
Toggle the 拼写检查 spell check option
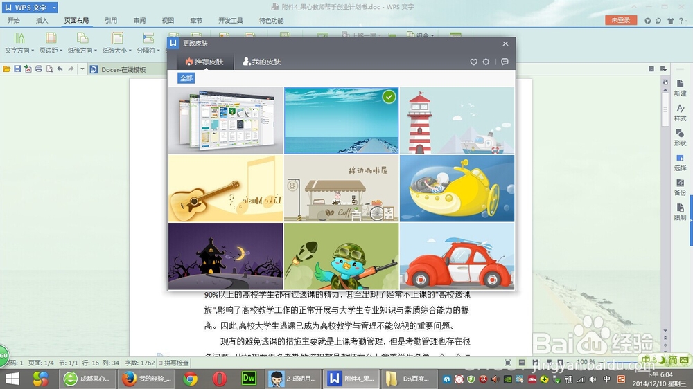[174, 363]
